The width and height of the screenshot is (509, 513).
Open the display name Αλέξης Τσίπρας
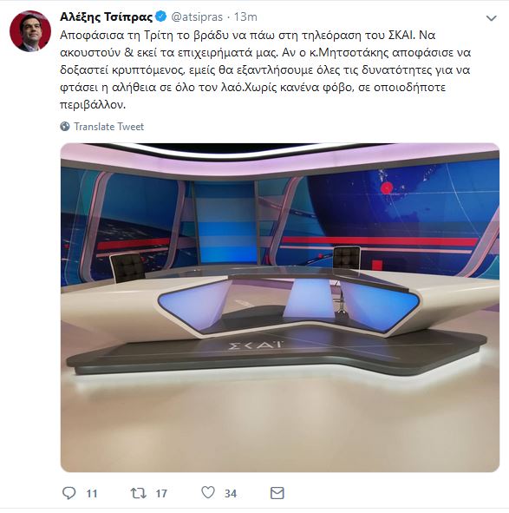(107, 17)
